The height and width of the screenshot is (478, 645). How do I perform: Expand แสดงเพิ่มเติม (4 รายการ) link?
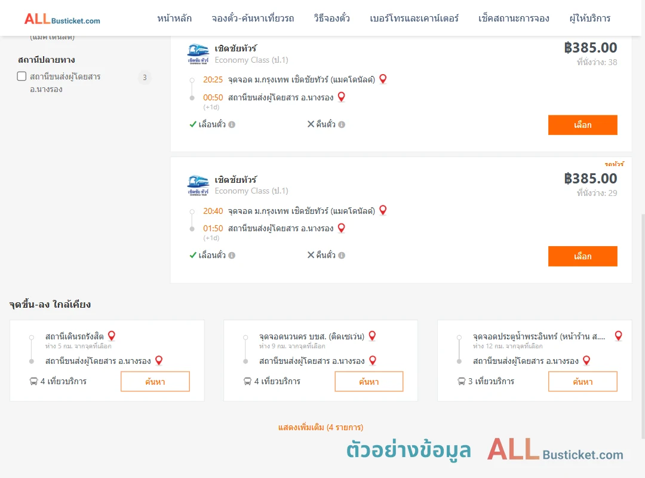[321, 427]
